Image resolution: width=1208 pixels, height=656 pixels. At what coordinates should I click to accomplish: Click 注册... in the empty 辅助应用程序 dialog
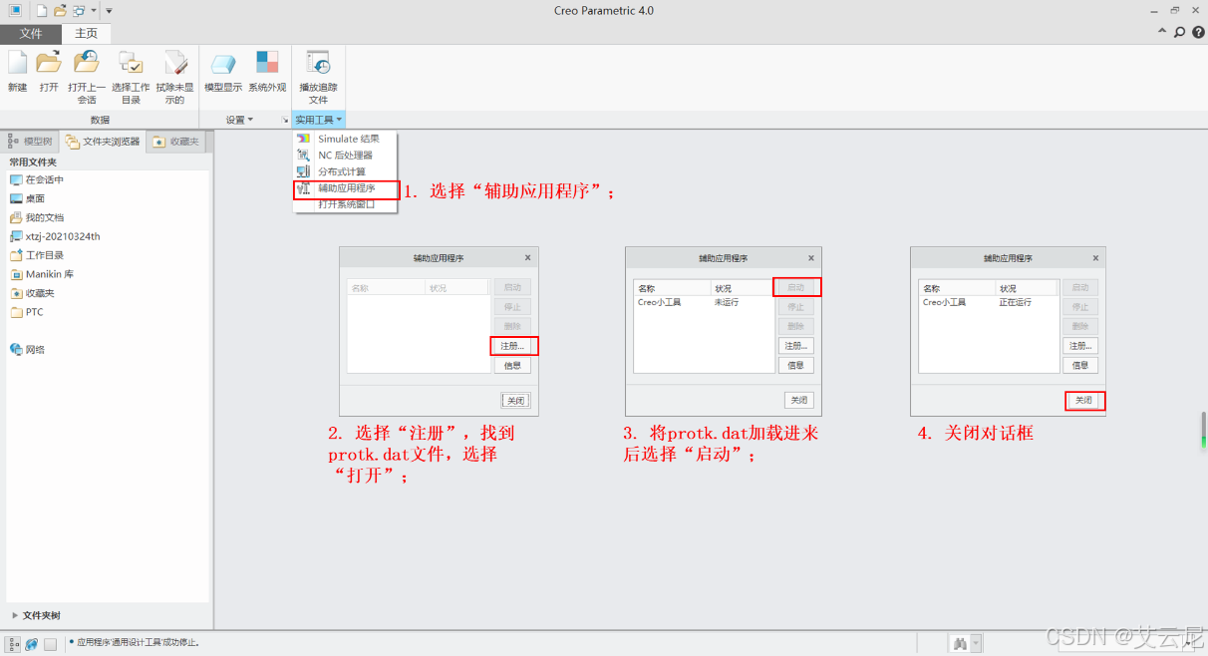tap(513, 346)
